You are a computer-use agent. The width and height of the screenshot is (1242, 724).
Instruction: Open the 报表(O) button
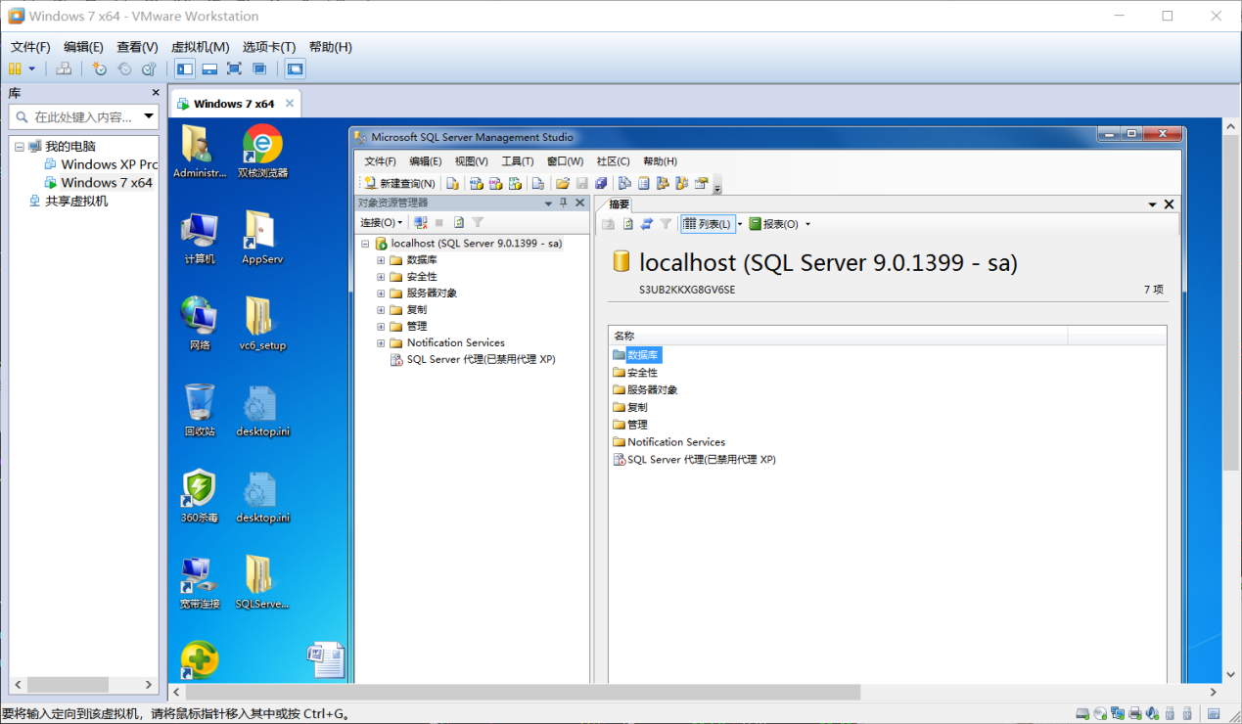coord(773,224)
